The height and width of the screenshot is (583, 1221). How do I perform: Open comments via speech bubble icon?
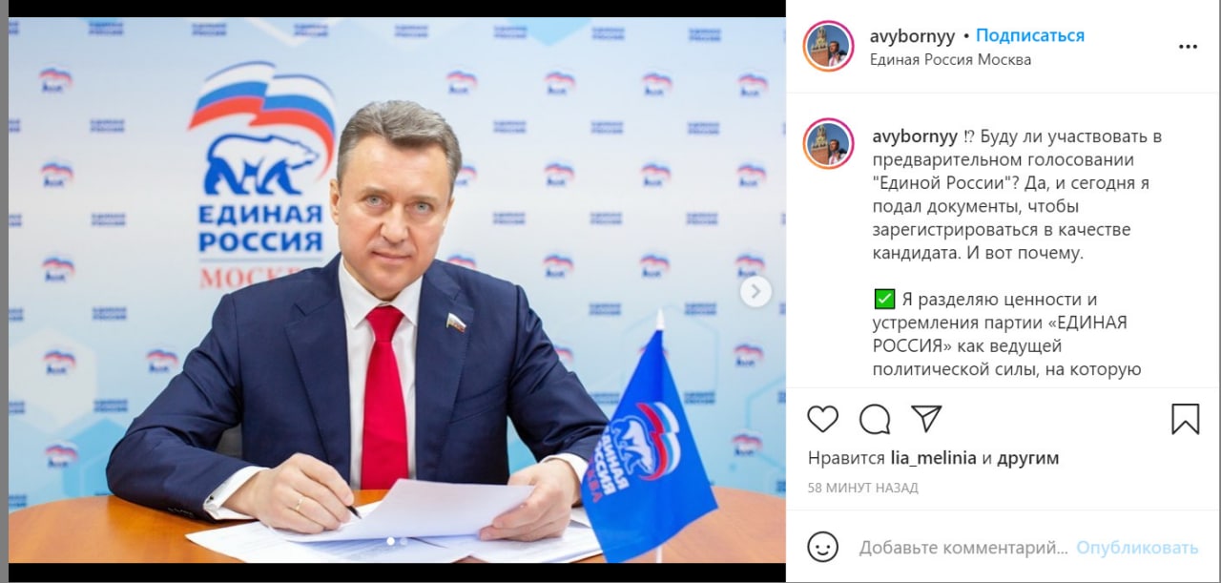pos(875,419)
